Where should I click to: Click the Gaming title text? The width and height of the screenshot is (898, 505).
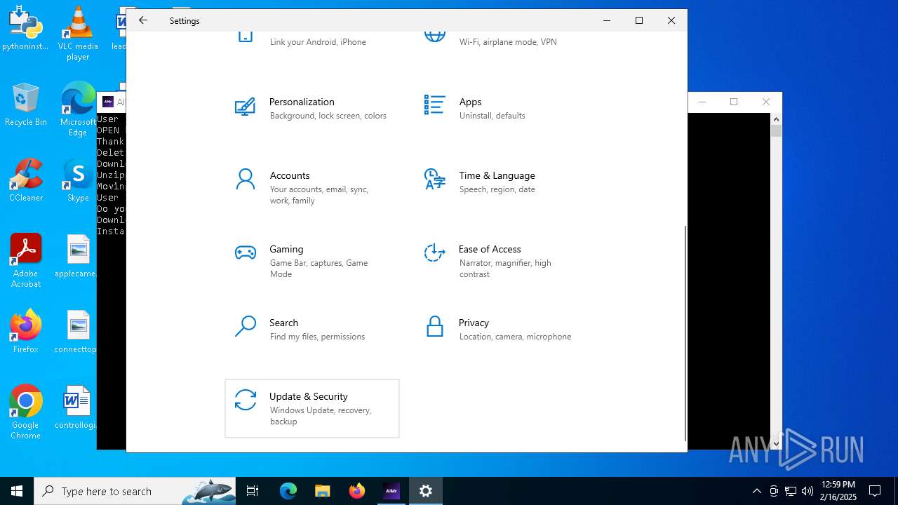[286, 249]
